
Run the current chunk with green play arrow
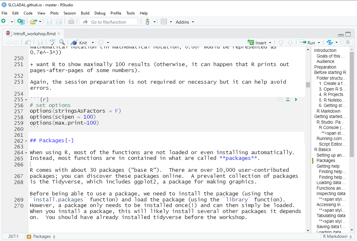point(296,99)
